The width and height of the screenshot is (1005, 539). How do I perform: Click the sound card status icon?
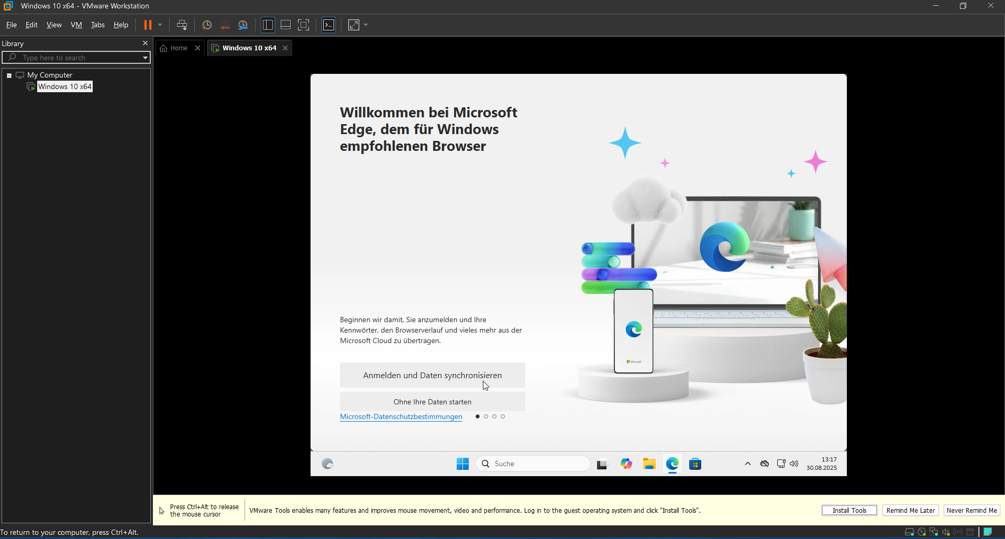(x=946, y=532)
